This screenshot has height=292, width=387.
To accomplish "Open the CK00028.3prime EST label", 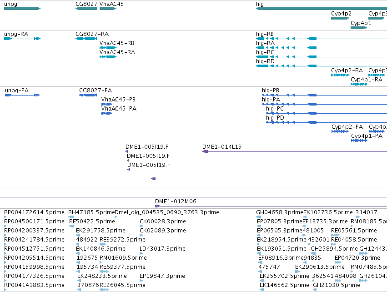I will click(163, 222).
